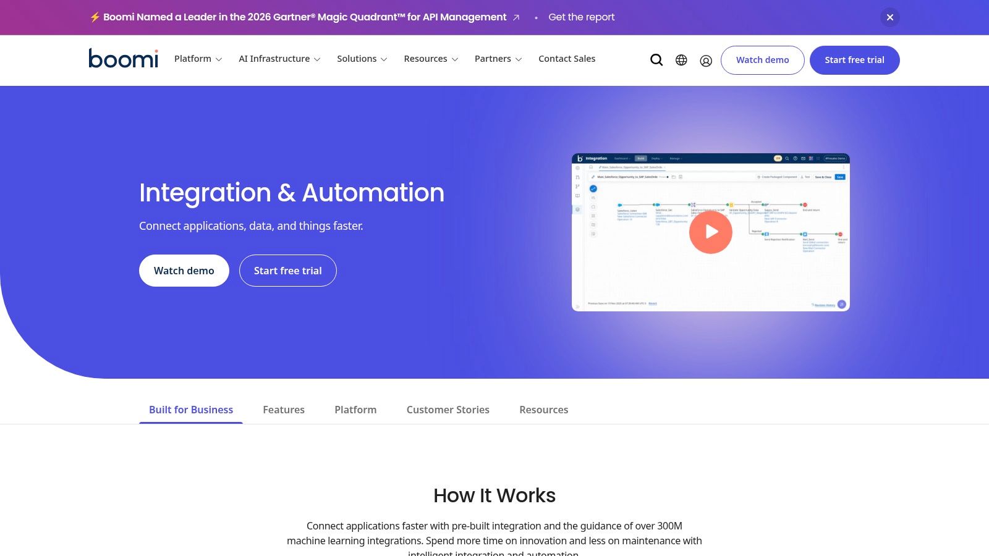Open the Get the report link
Image resolution: width=989 pixels, height=556 pixels.
(x=581, y=17)
